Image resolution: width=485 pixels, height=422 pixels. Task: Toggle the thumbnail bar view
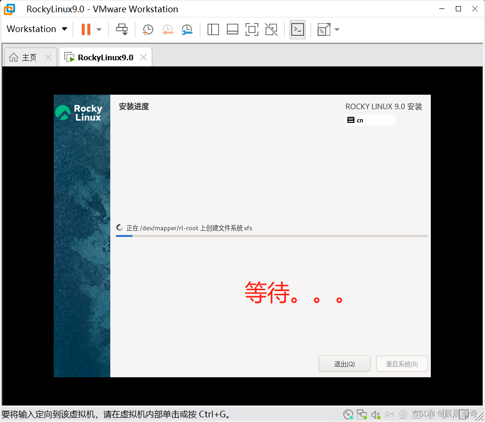(x=232, y=30)
